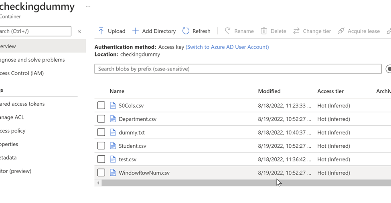This screenshot has width=391, height=203.
Task: Click the file icon for Student.csv
Action: pos(113,146)
